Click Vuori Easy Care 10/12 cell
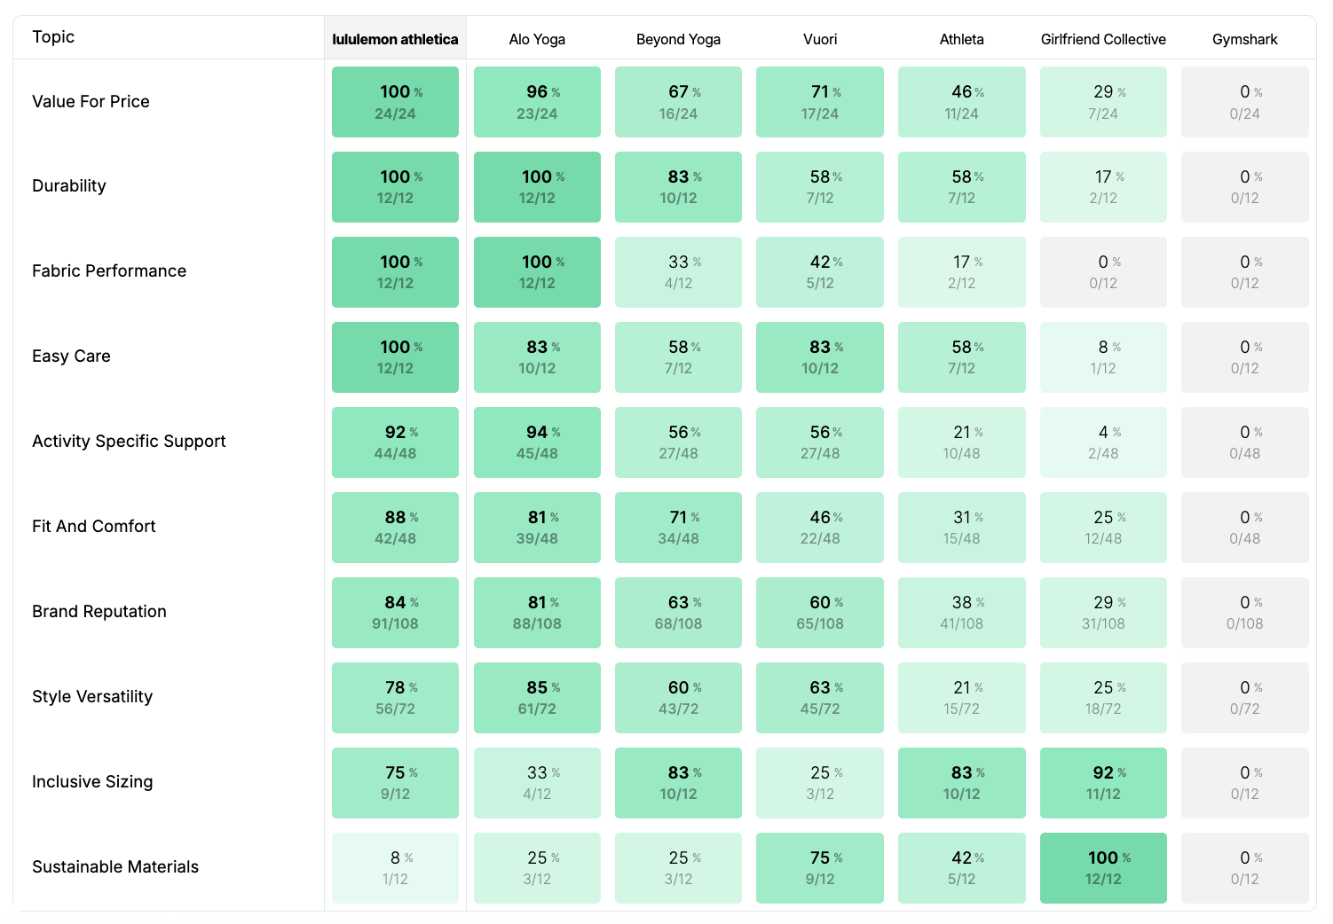The height and width of the screenshot is (924, 1333). click(820, 357)
